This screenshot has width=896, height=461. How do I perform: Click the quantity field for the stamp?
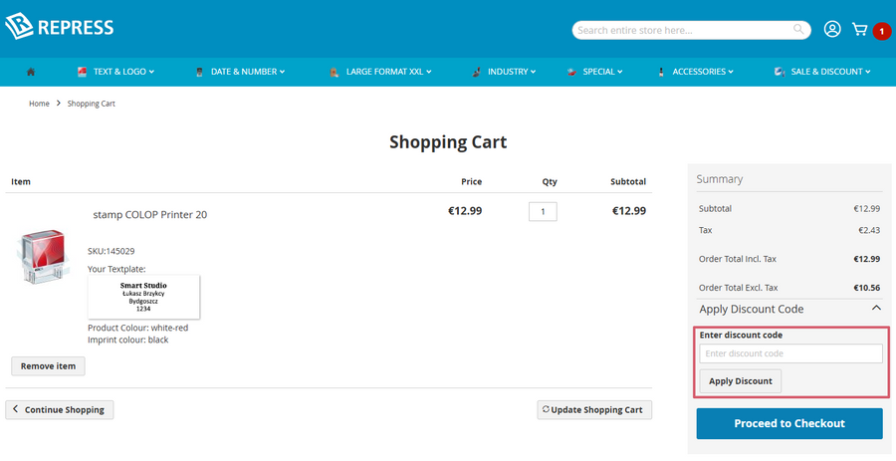pos(543,211)
